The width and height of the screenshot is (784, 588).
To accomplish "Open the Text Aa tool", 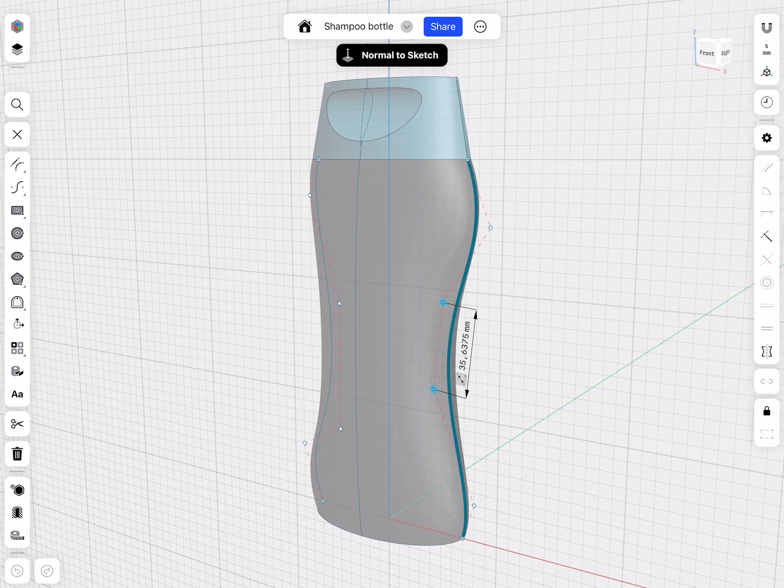I will pos(17,394).
